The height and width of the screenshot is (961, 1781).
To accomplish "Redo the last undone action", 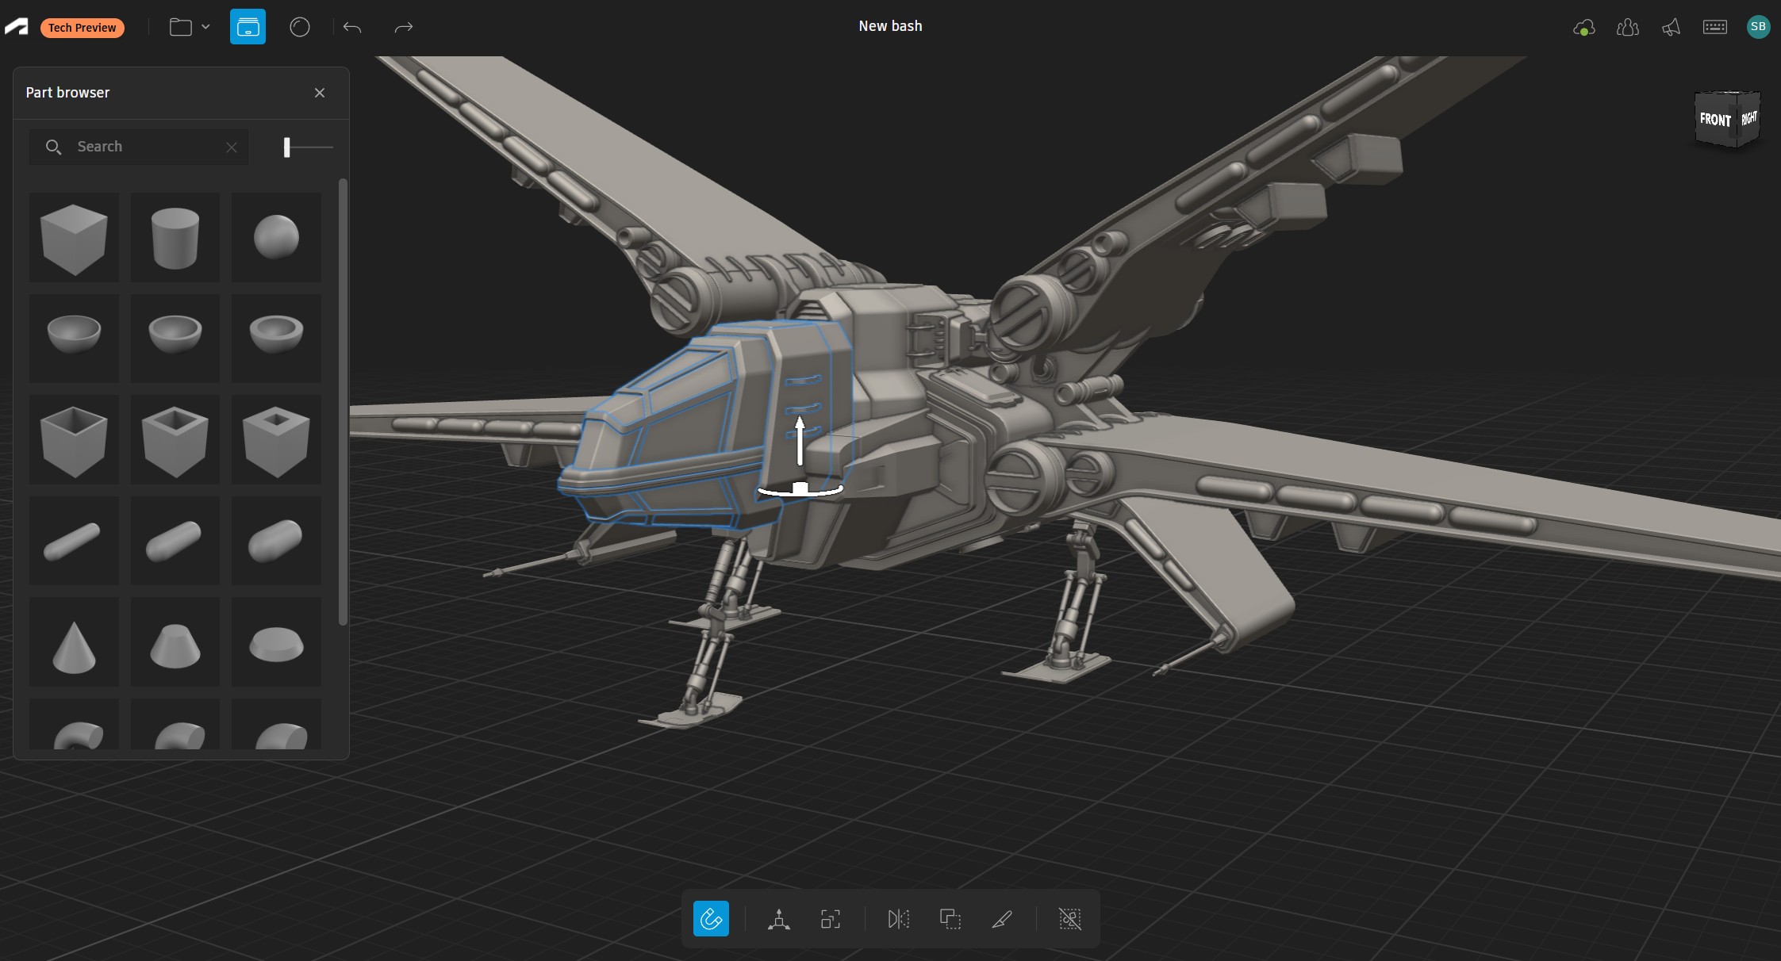I will (x=404, y=28).
